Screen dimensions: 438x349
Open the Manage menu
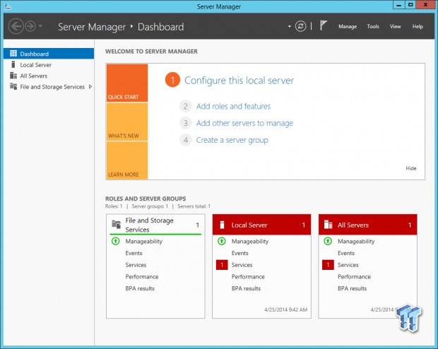click(x=348, y=27)
